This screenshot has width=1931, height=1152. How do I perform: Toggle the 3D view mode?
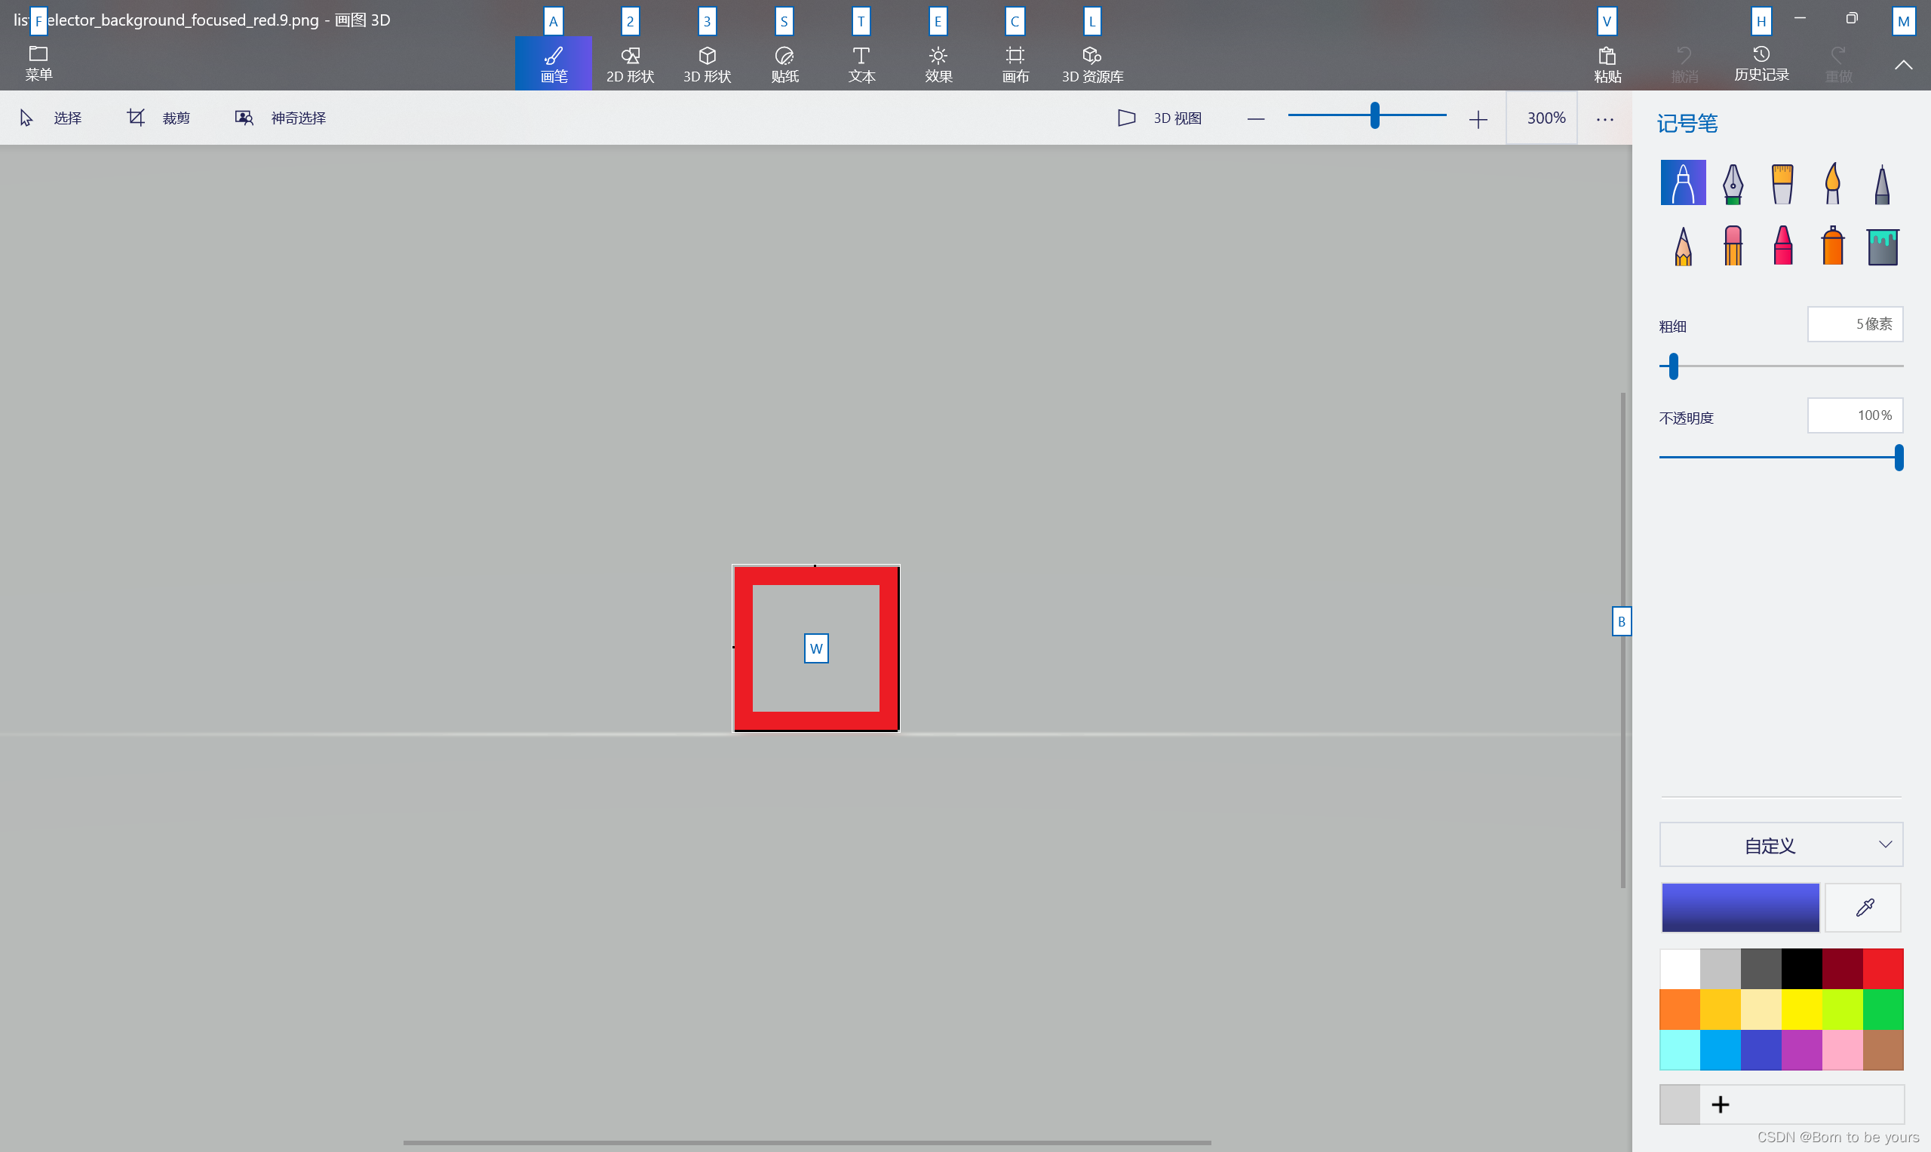coord(1160,118)
